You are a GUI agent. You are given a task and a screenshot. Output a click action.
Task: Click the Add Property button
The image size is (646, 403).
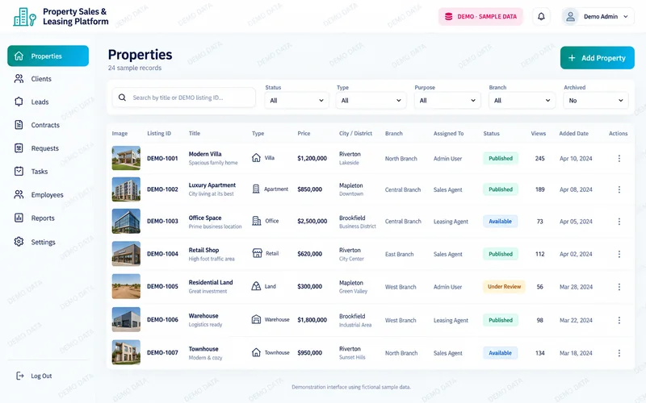[x=597, y=58]
